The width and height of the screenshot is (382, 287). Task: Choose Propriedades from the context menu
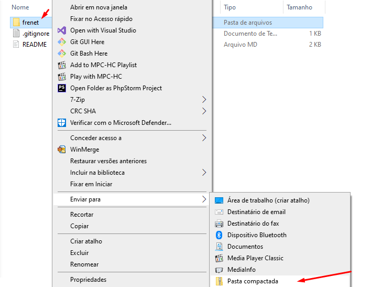click(88, 280)
